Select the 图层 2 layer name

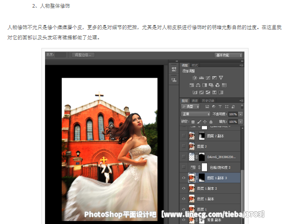tap(202, 146)
